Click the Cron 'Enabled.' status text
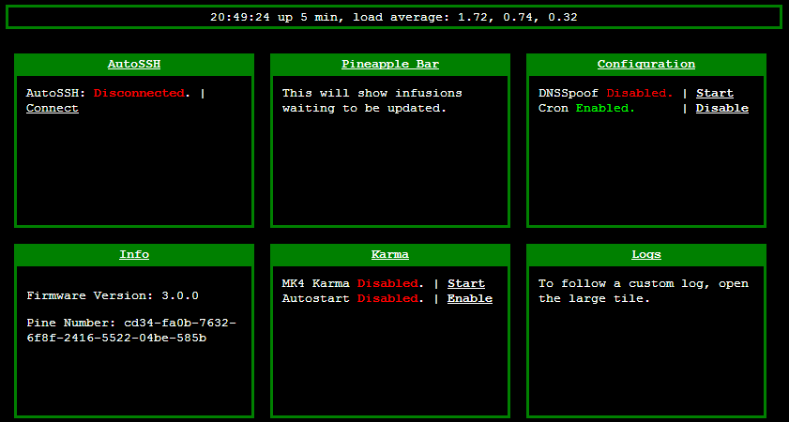 (x=605, y=108)
